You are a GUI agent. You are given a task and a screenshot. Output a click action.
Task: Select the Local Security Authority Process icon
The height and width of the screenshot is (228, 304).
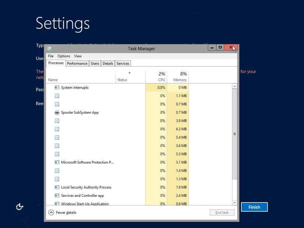pos(57,187)
